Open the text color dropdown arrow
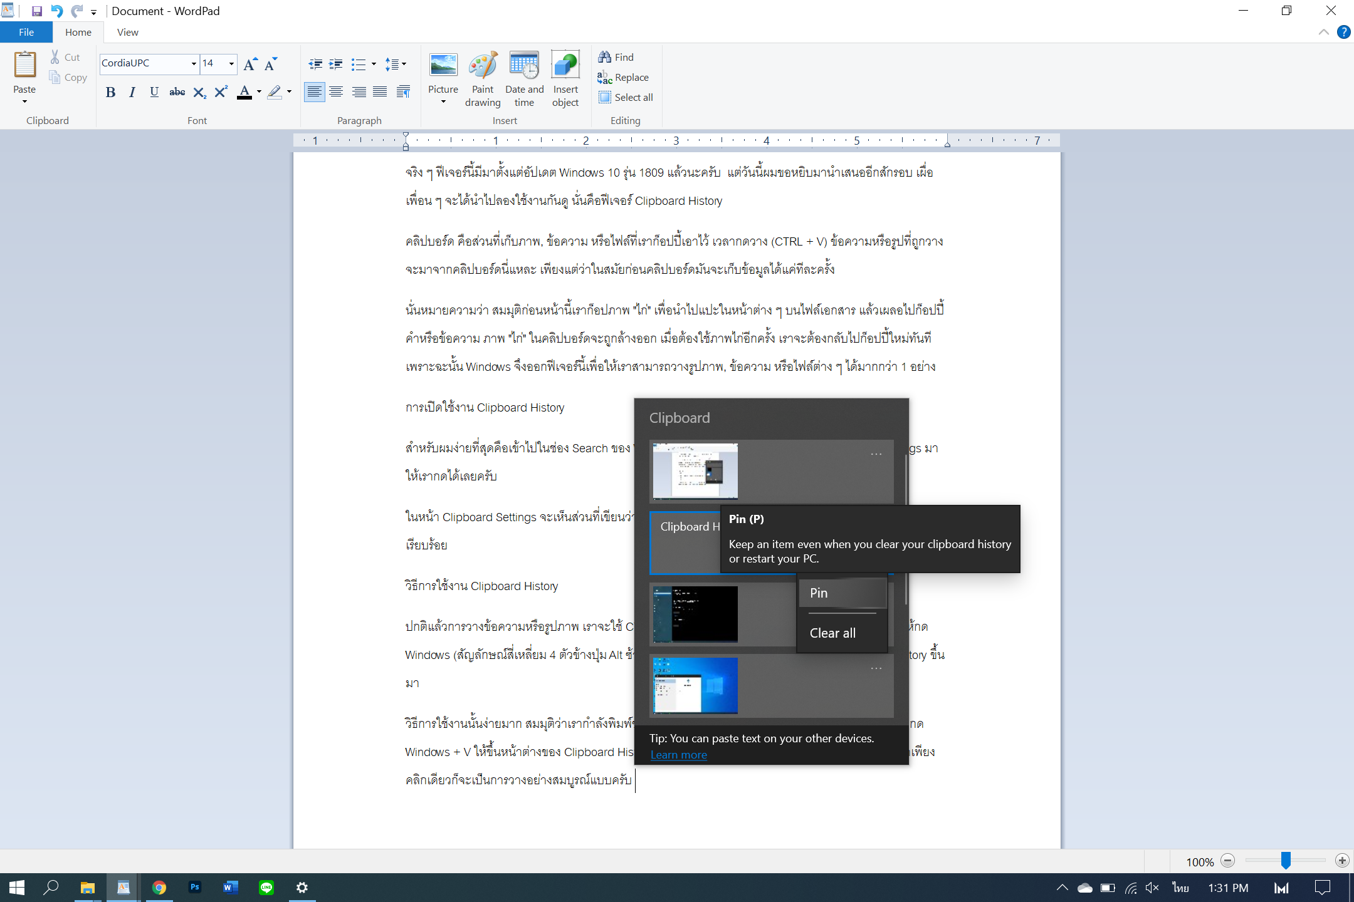Viewport: 1354px width, 902px height. click(259, 92)
